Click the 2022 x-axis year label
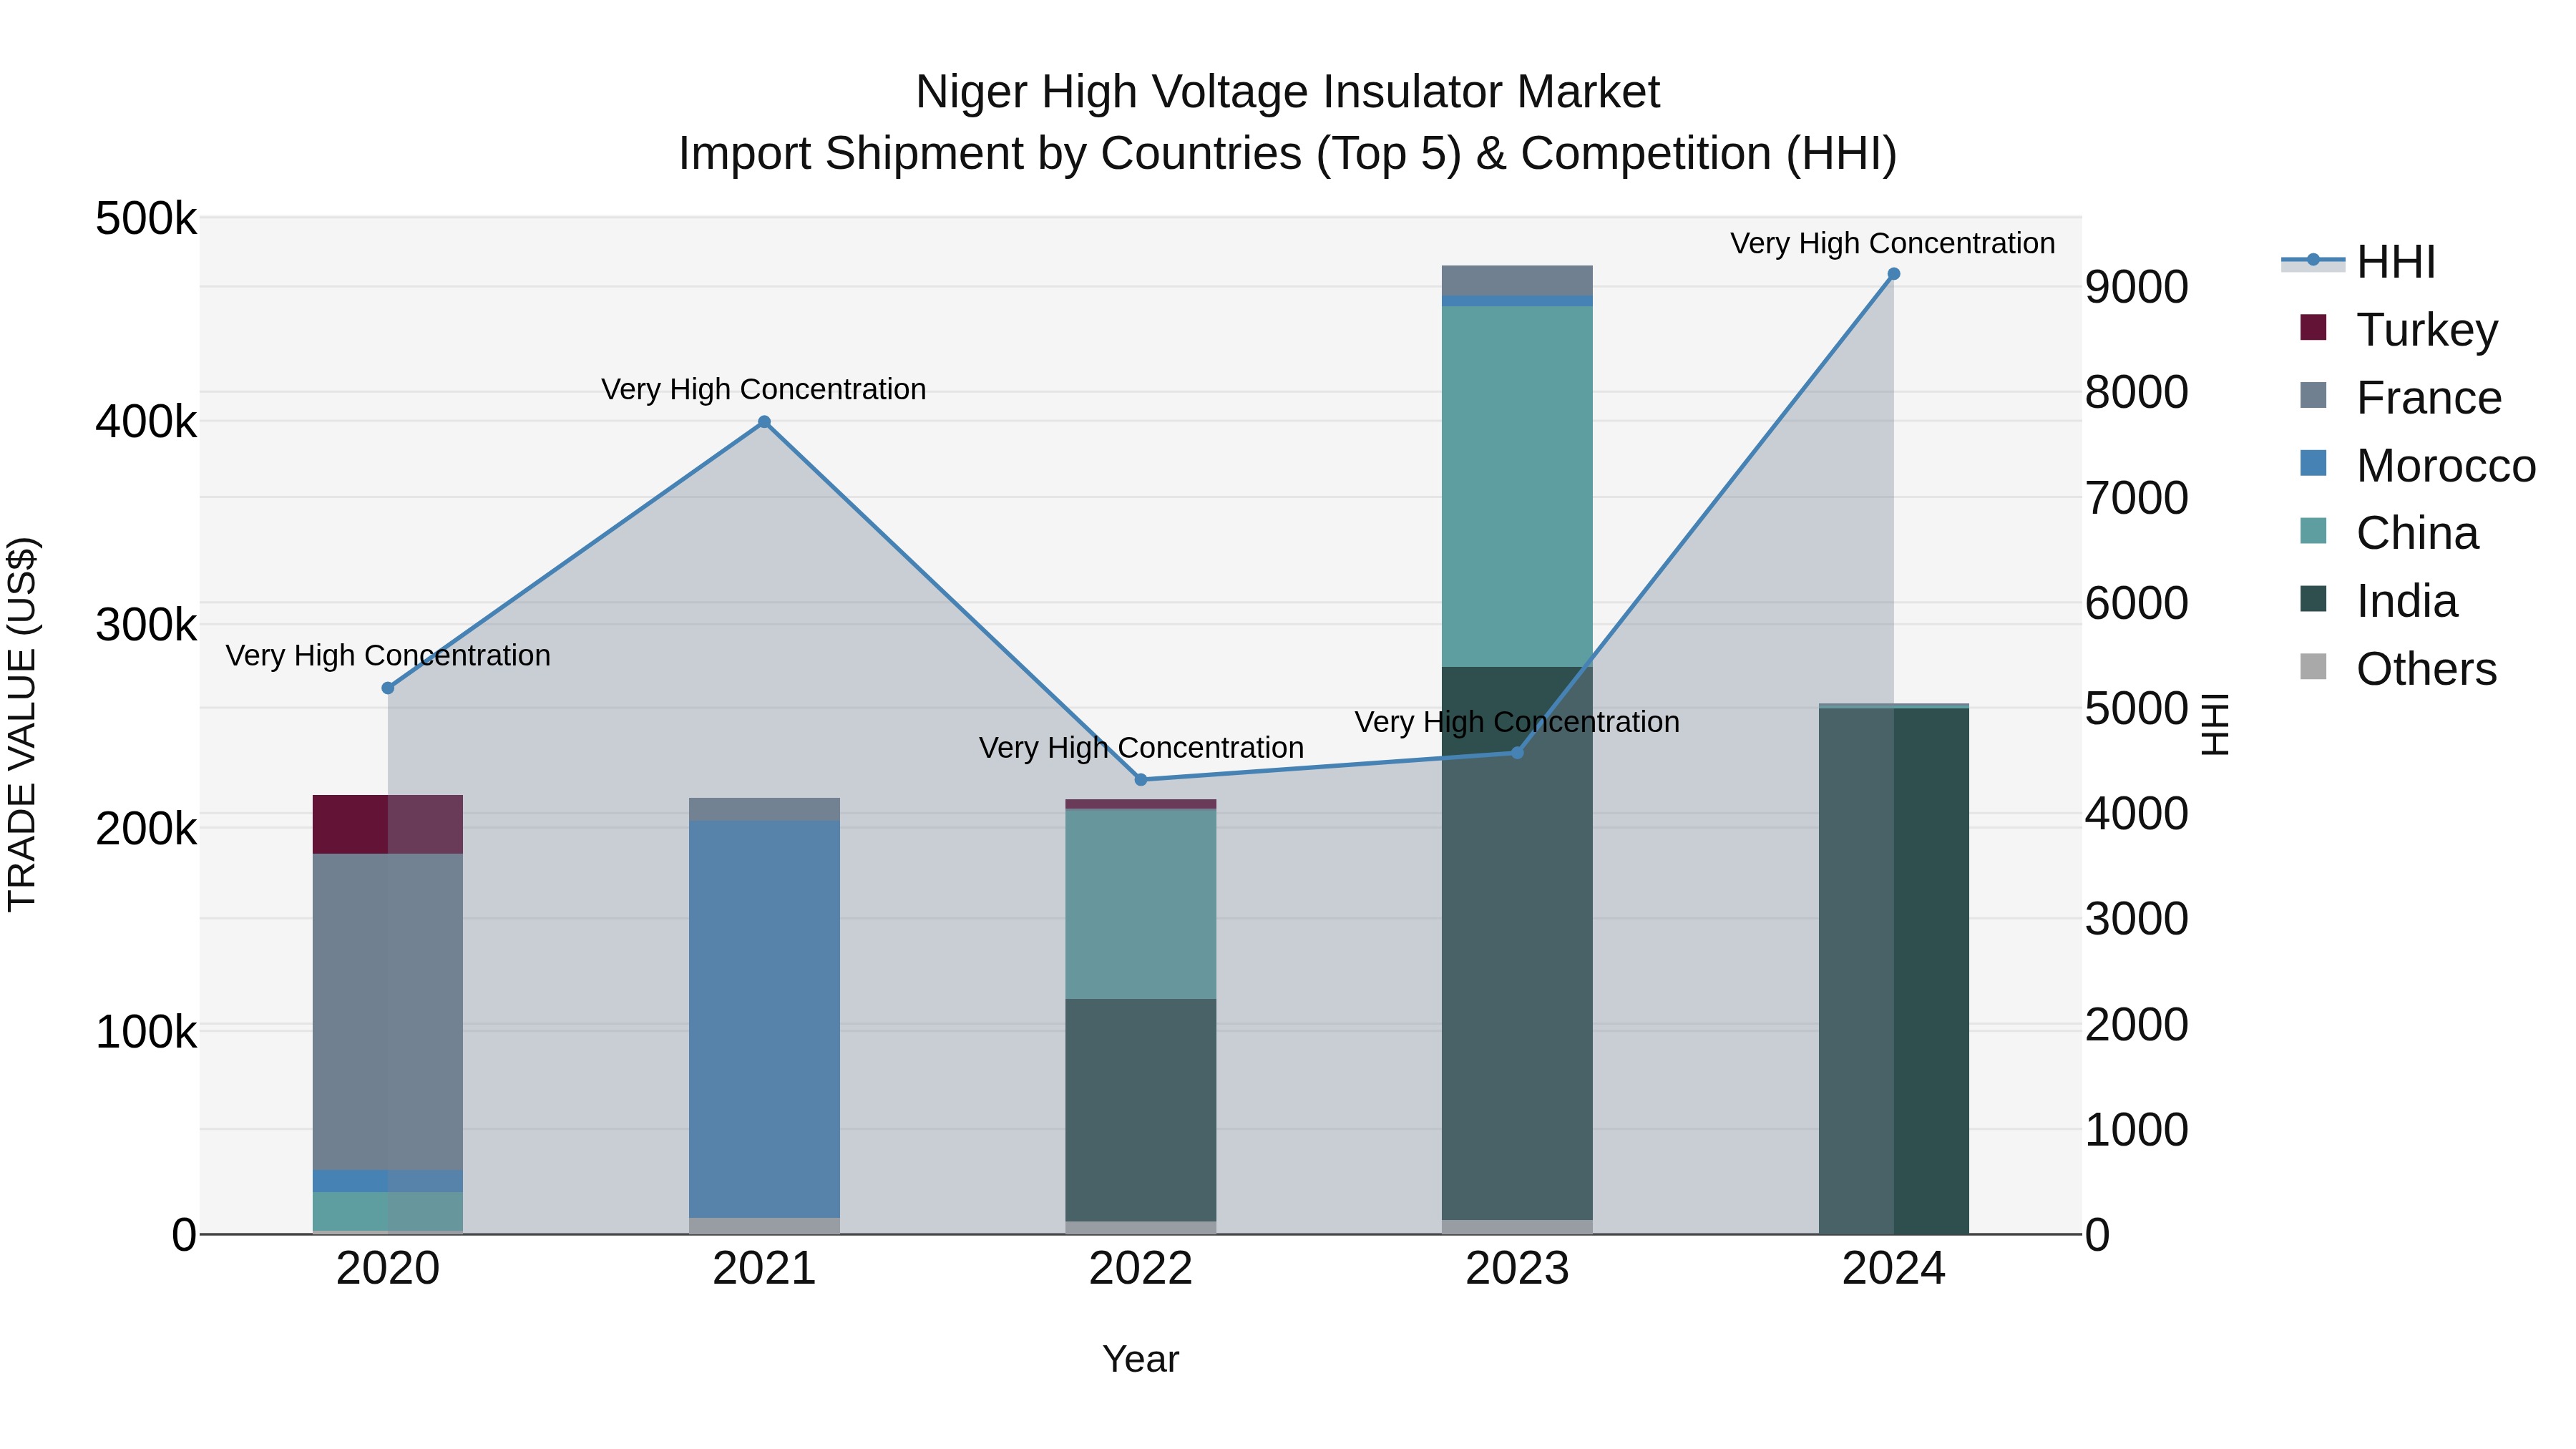Screen dimensions: 2576x1449 1141,1269
